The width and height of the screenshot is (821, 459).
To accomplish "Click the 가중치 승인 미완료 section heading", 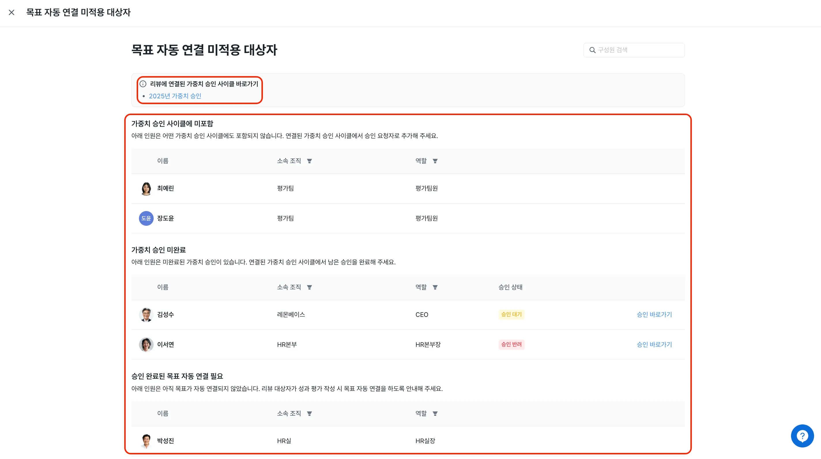I will tap(158, 250).
